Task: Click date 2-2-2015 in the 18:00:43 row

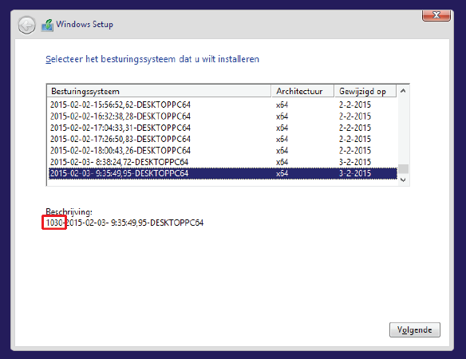Action: coord(355,151)
